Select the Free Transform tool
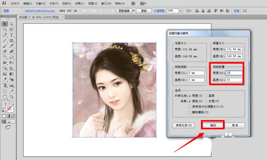Screen dimensions: 267x160 point(11,63)
